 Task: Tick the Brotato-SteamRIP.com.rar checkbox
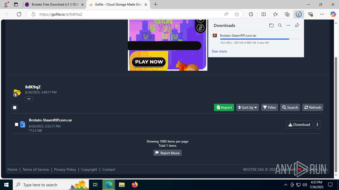tap(16, 124)
